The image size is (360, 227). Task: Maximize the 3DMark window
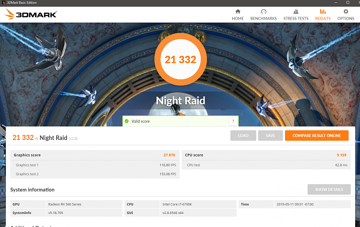pyautogui.click(x=348, y=2)
